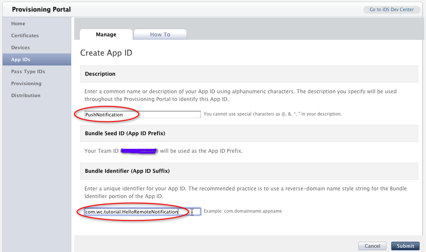Click the Bundle Identifier (App ID Suffix) header
Image resolution: width=426 pixels, height=252 pixels.
coord(127,171)
